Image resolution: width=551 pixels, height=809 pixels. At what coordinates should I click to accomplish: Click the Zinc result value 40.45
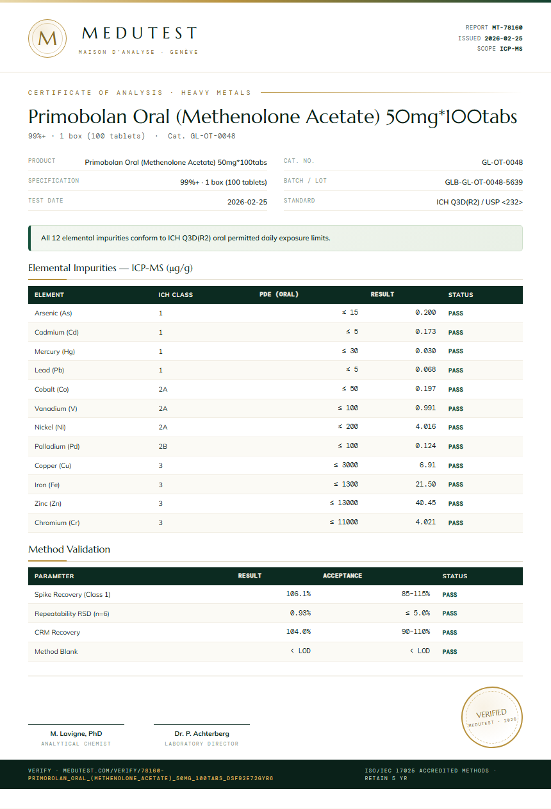(x=425, y=503)
